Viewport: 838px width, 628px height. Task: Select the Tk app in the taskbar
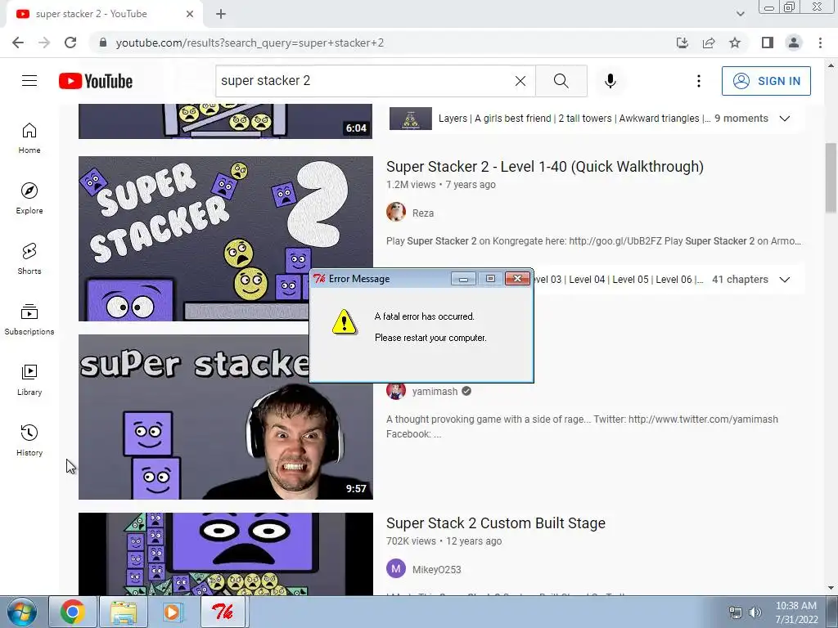tap(223, 612)
